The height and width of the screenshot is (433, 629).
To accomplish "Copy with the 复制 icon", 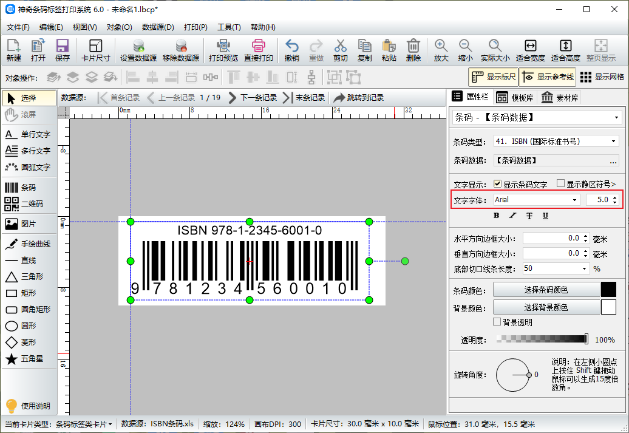I will click(x=365, y=50).
